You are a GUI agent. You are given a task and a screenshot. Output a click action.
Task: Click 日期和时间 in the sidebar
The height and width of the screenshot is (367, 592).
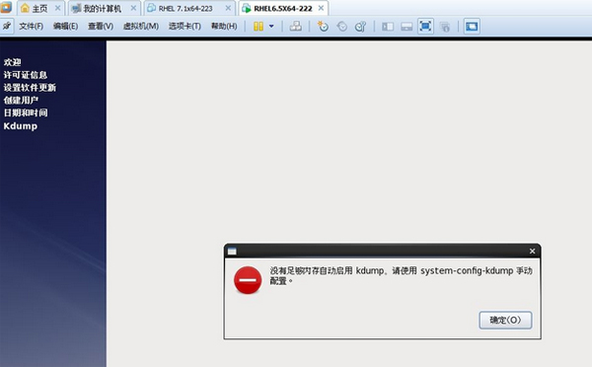click(26, 112)
